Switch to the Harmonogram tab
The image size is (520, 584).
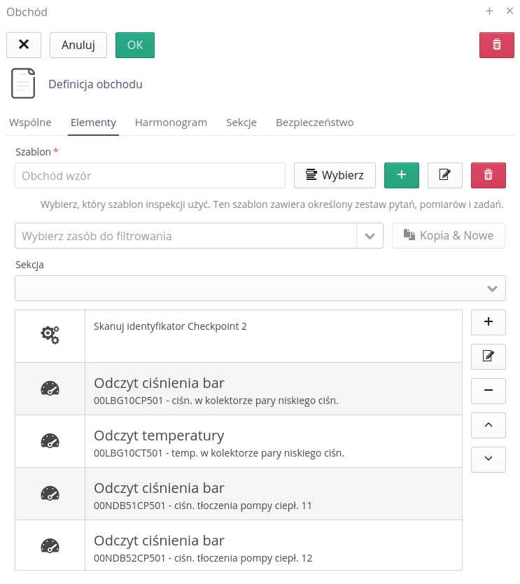tap(171, 123)
